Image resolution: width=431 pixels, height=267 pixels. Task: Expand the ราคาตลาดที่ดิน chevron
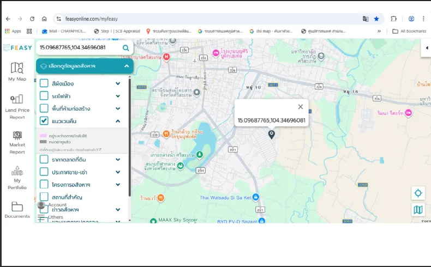[118, 160]
